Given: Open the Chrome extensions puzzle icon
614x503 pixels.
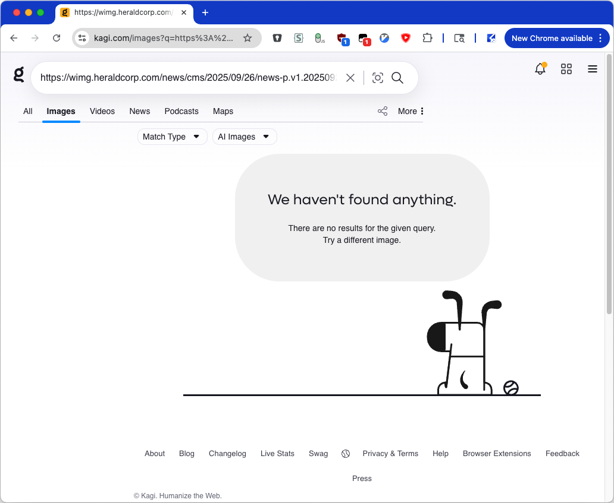Looking at the screenshot, I should (427, 38).
